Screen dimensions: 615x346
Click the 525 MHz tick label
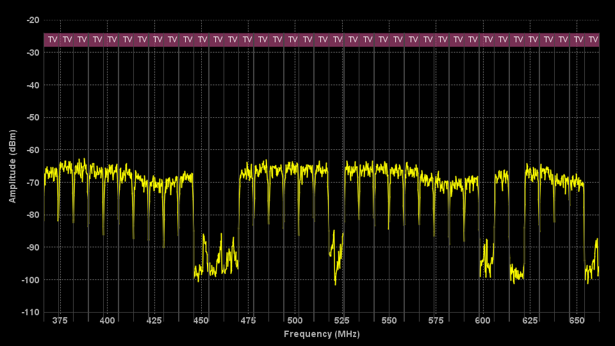[x=342, y=320]
